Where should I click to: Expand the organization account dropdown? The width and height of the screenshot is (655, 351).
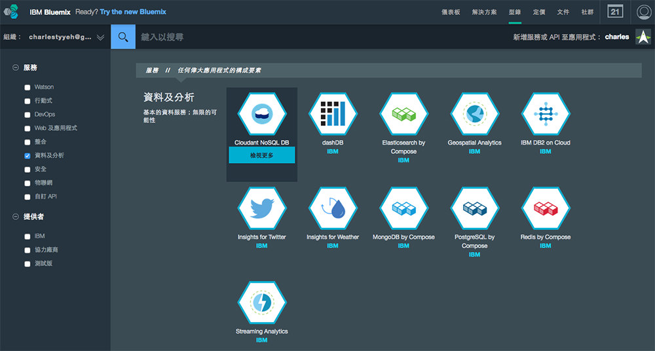100,37
